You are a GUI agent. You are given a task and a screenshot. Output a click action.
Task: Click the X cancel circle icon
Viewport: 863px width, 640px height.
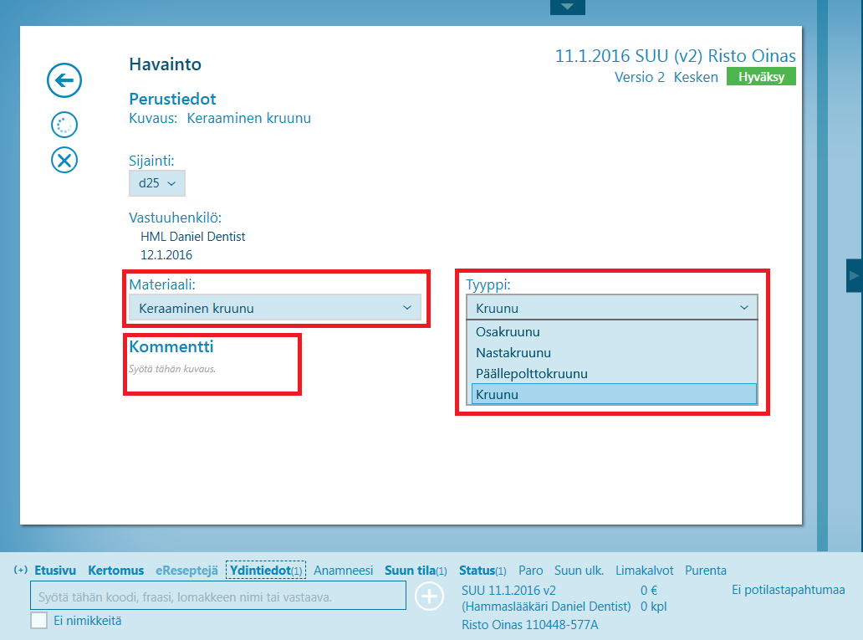point(64,160)
